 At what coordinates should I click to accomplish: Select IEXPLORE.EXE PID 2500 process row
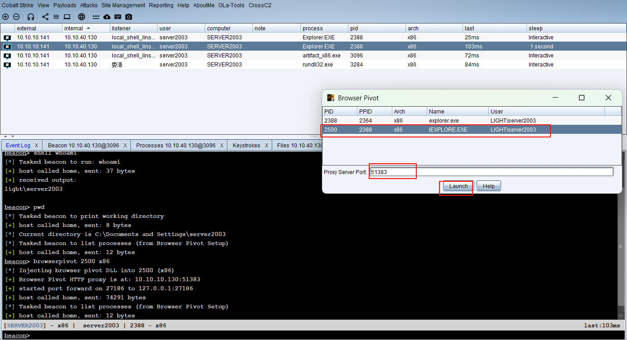point(472,130)
